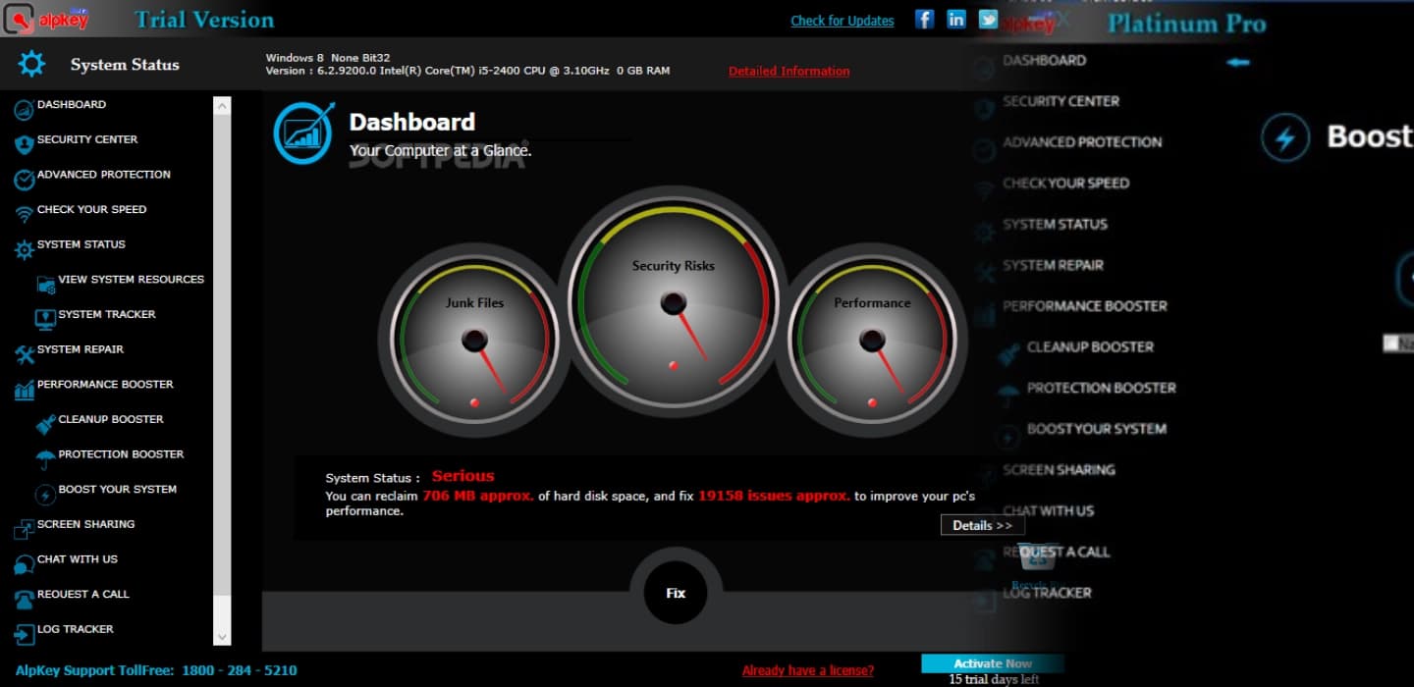1414x687 pixels.
Task: Click AlpKey Support TollFree phone number
Action: pyautogui.click(x=240, y=670)
